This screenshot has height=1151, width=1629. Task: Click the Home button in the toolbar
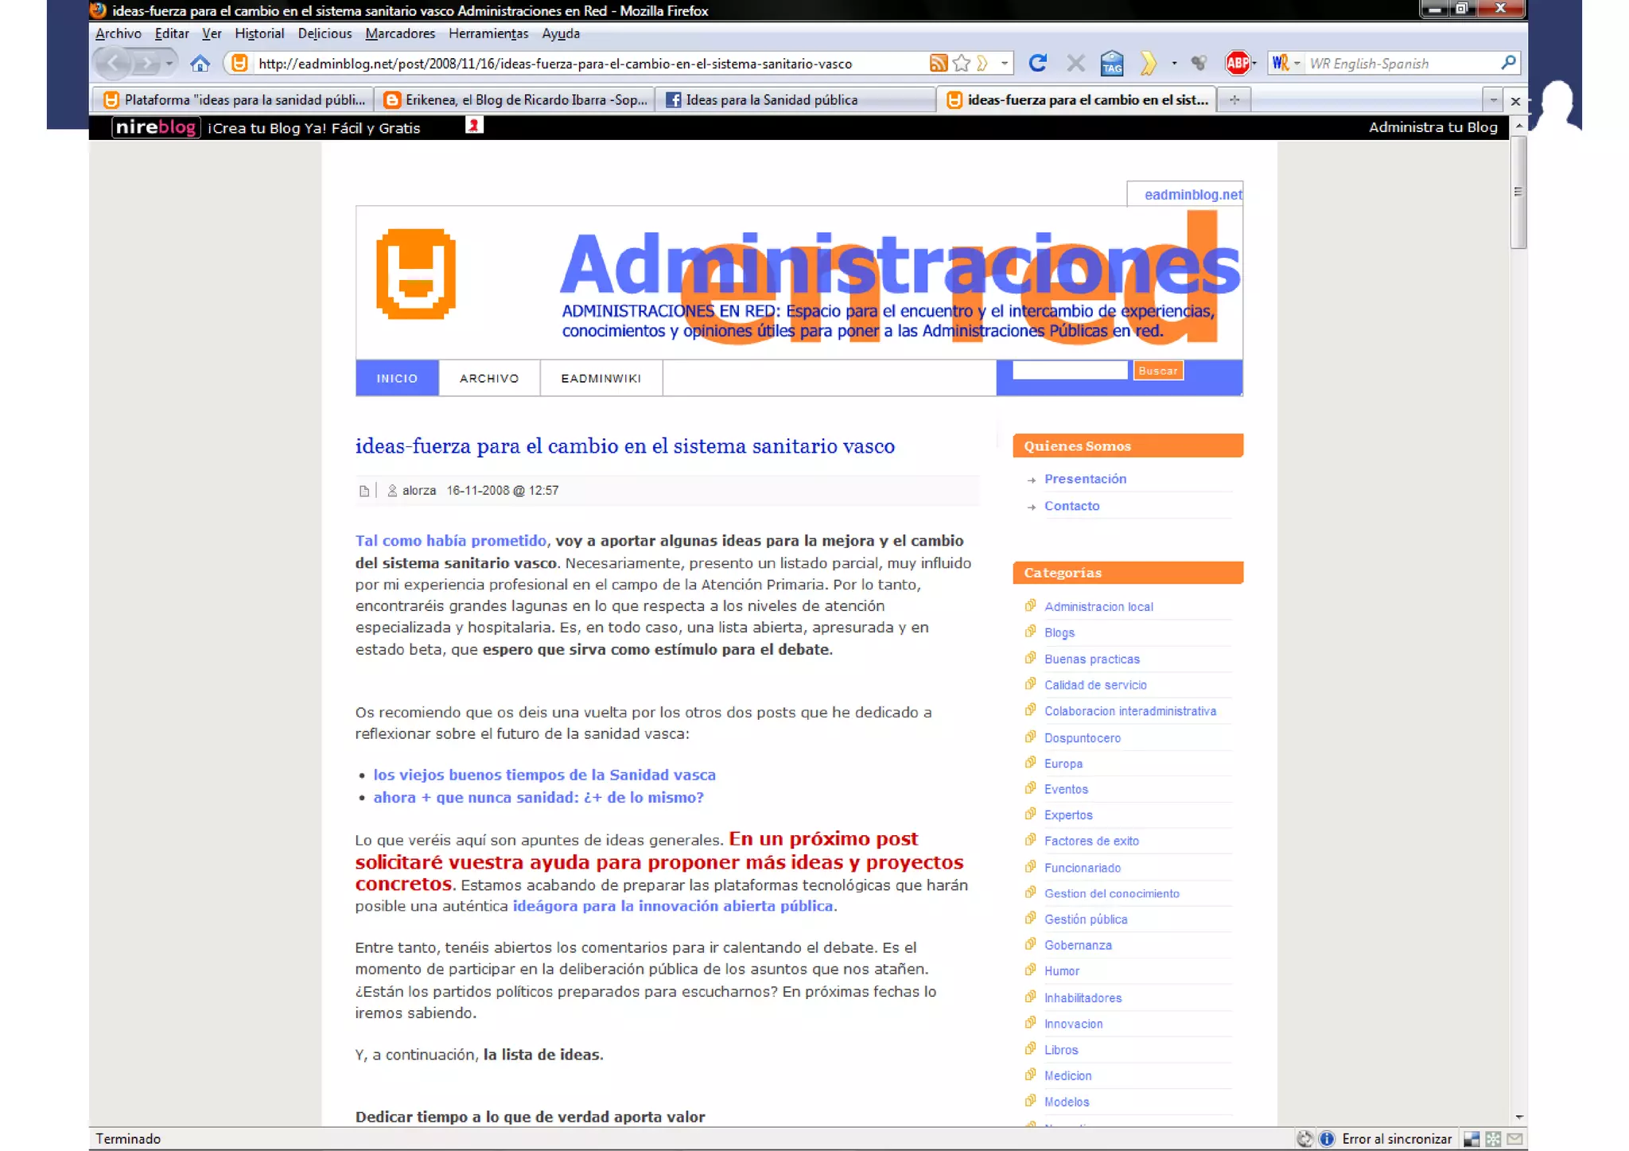tap(200, 64)
